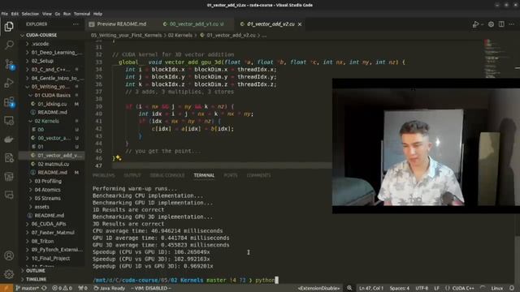Screen dimensions: 520x292
Task: Open the View menu
Action: [47, 14]
